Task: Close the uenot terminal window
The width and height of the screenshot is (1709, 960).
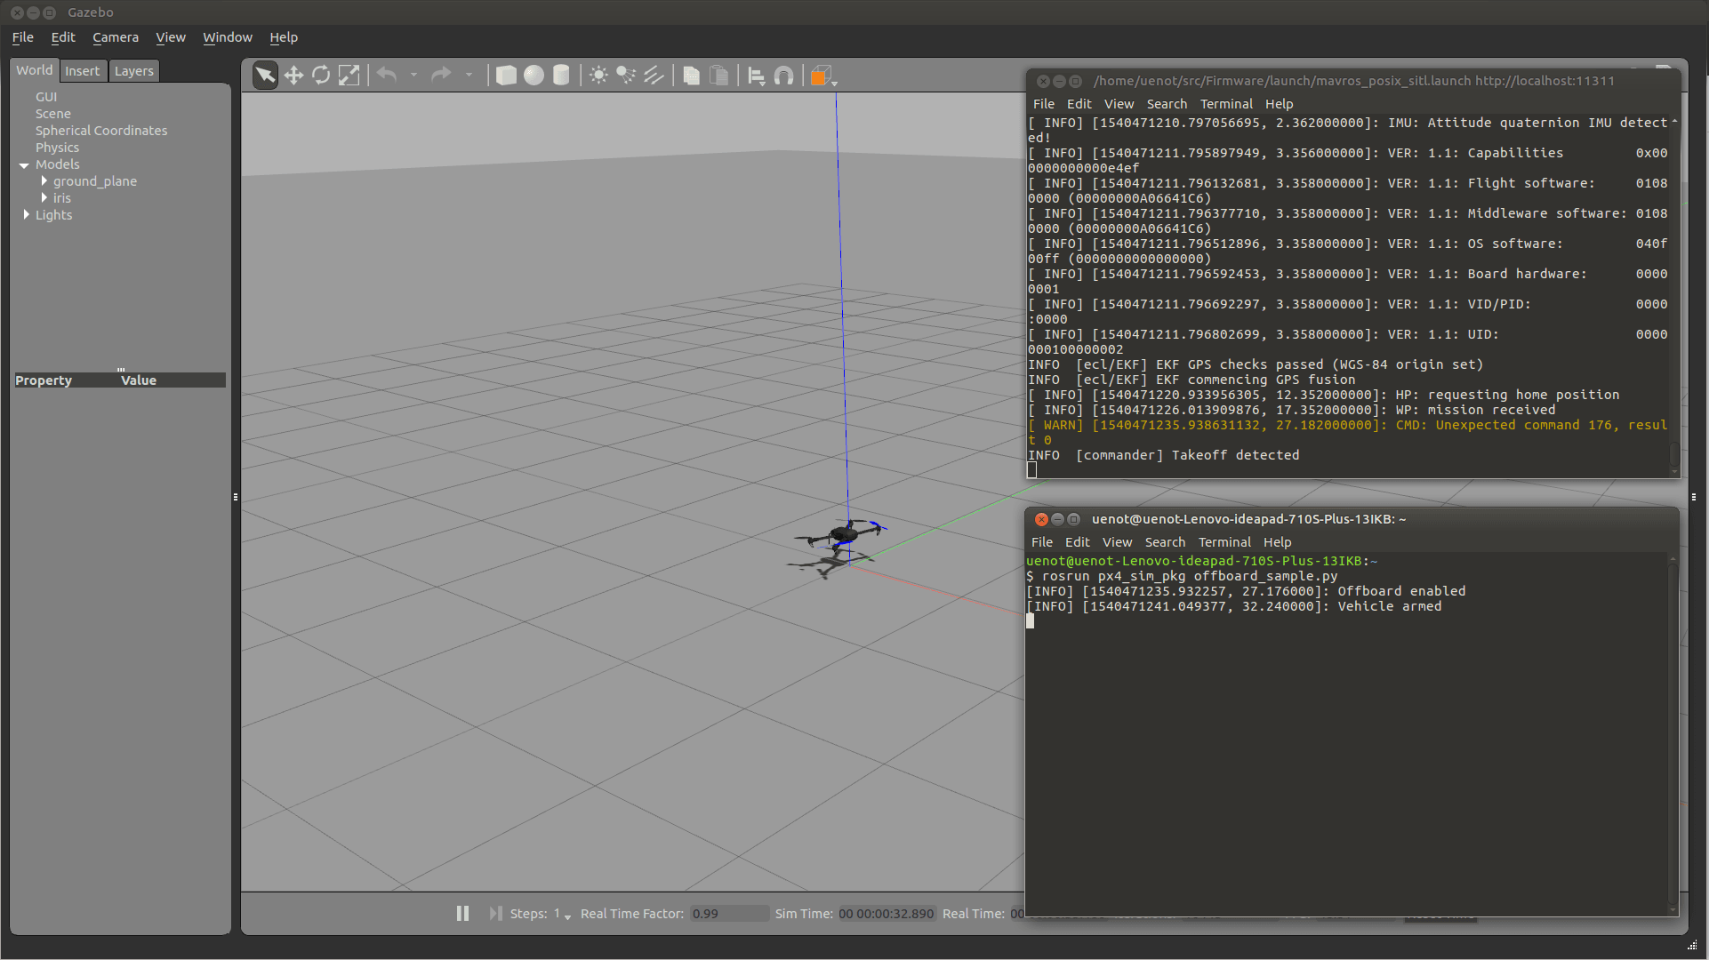Action: pyautogui.click(x=1041, y=519)
